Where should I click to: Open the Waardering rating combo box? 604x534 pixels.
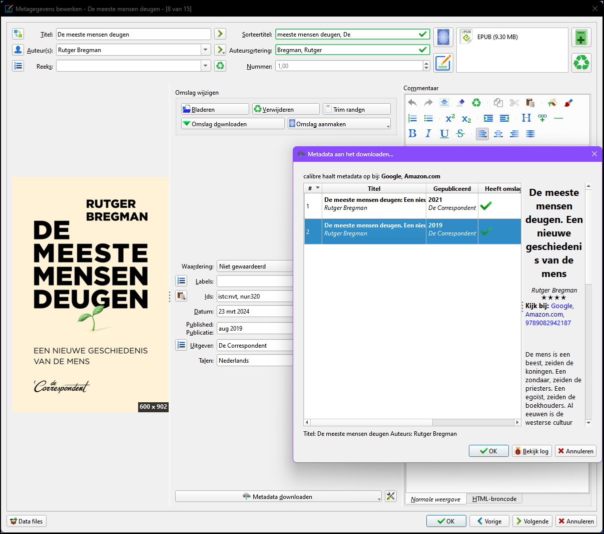tap(255, 266)
